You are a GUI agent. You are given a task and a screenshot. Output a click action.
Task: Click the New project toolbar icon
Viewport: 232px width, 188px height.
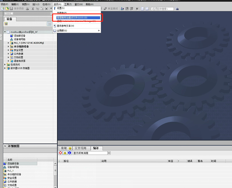tap(3, 9)
